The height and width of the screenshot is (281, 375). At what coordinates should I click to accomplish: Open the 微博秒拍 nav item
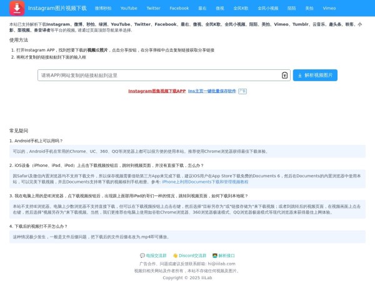point(103,8)
